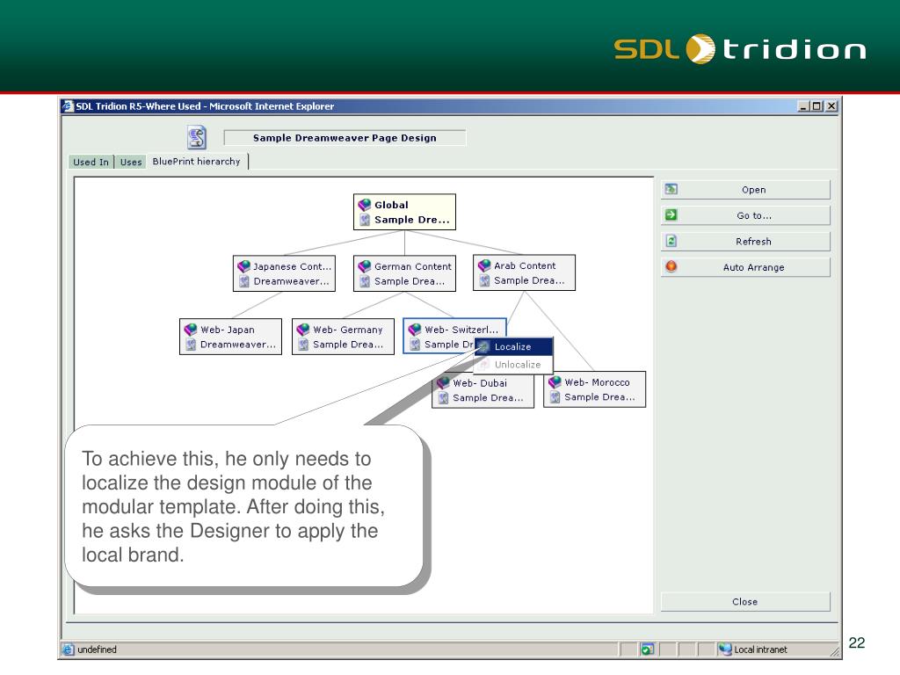Select the Japanese Cont... node label

click(292, 266)
